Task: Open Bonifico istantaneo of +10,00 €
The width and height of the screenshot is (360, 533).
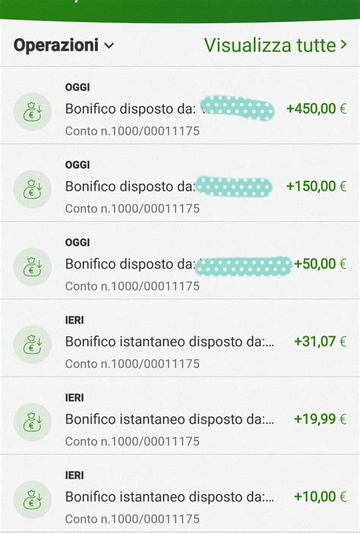Action: click(x=180, y=494)
